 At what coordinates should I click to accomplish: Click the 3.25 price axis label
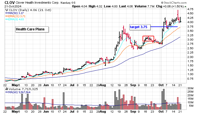pyautogui.click(x=190, y=35)
